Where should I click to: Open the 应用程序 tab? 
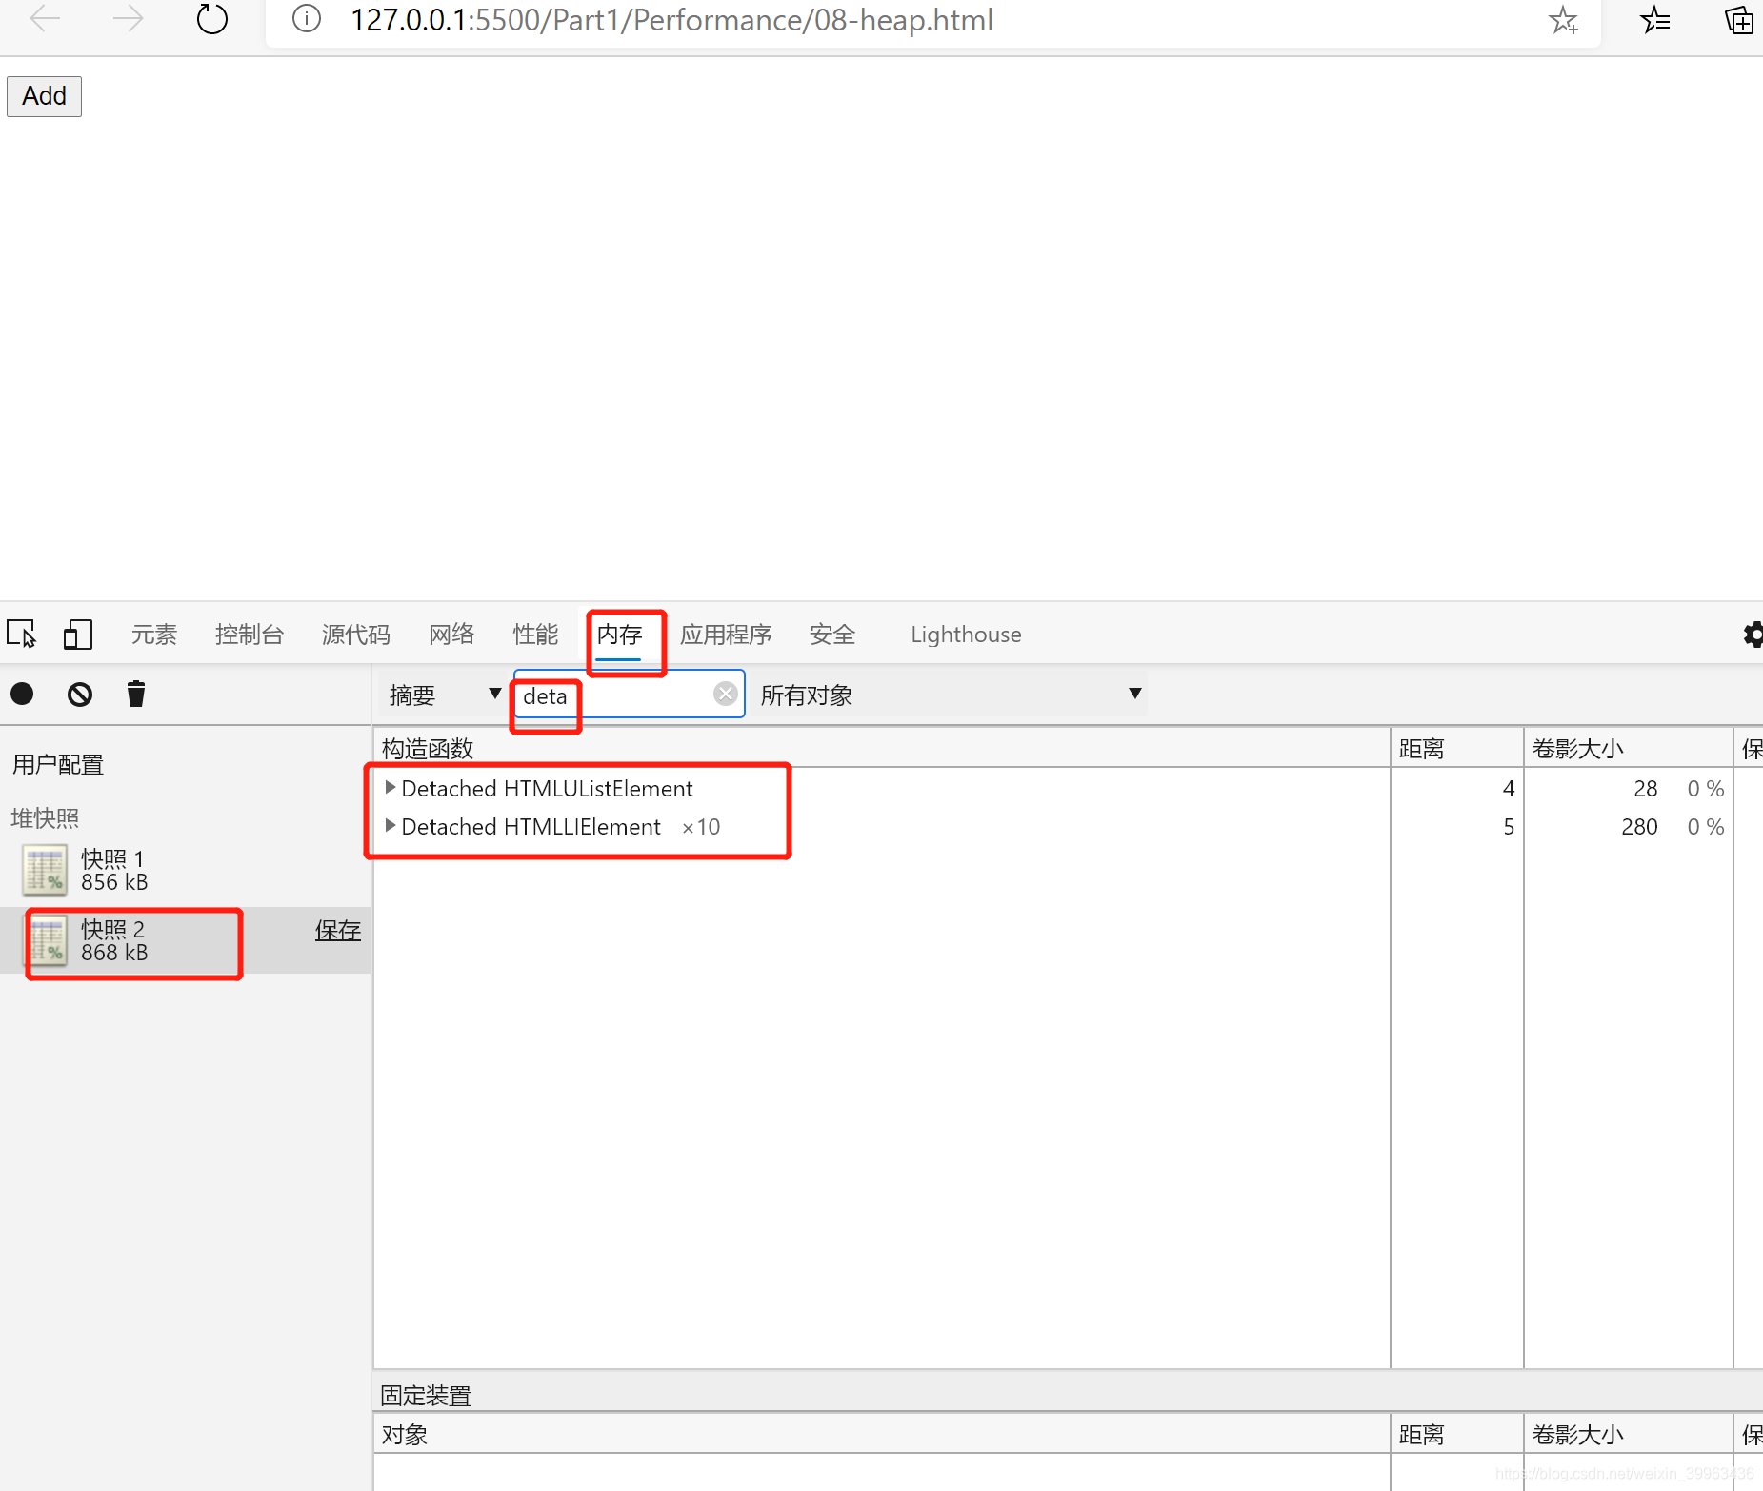click(x=726, y=635)
